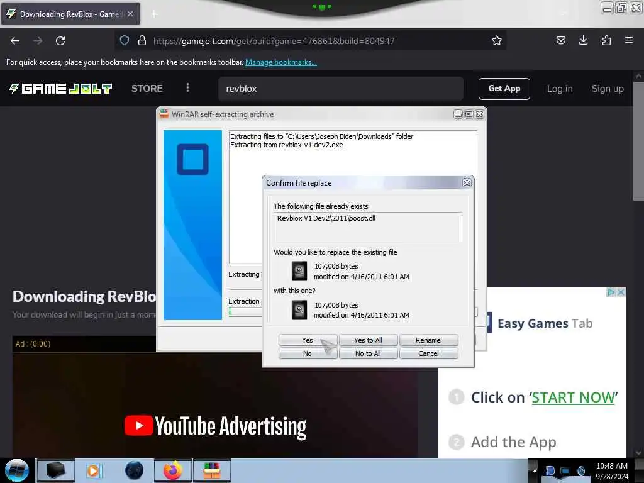Choose Yes to All in confirm dialog
The width and height of the screenshot is (644, 483).
[x=368, y=340]
